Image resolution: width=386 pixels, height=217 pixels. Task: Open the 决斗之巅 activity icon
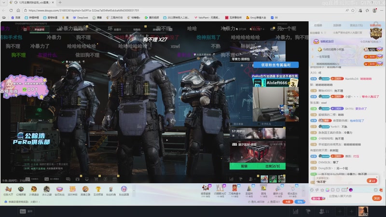pyautogui.click(x=46, y=190)
